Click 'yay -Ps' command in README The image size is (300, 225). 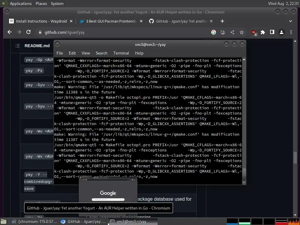[x=34, y=71]
